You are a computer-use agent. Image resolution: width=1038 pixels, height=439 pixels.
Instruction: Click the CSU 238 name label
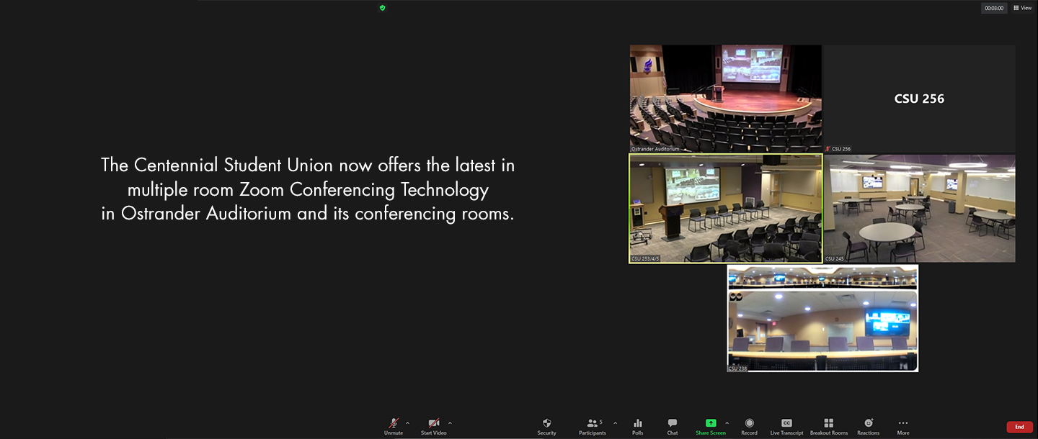[x=737, y=368]
